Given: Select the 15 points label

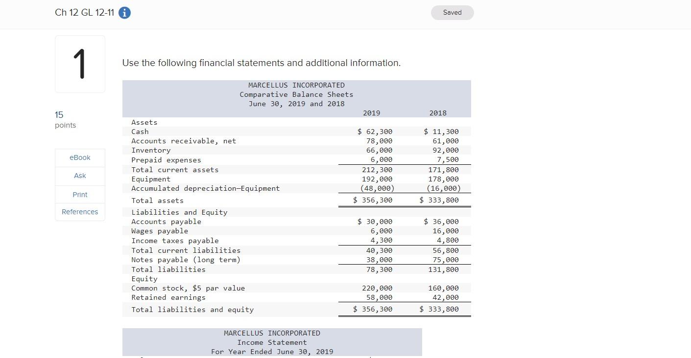Looking at the screenshot, I should point(65,119).
